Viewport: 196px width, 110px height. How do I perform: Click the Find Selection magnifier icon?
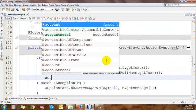coord(44,18)
